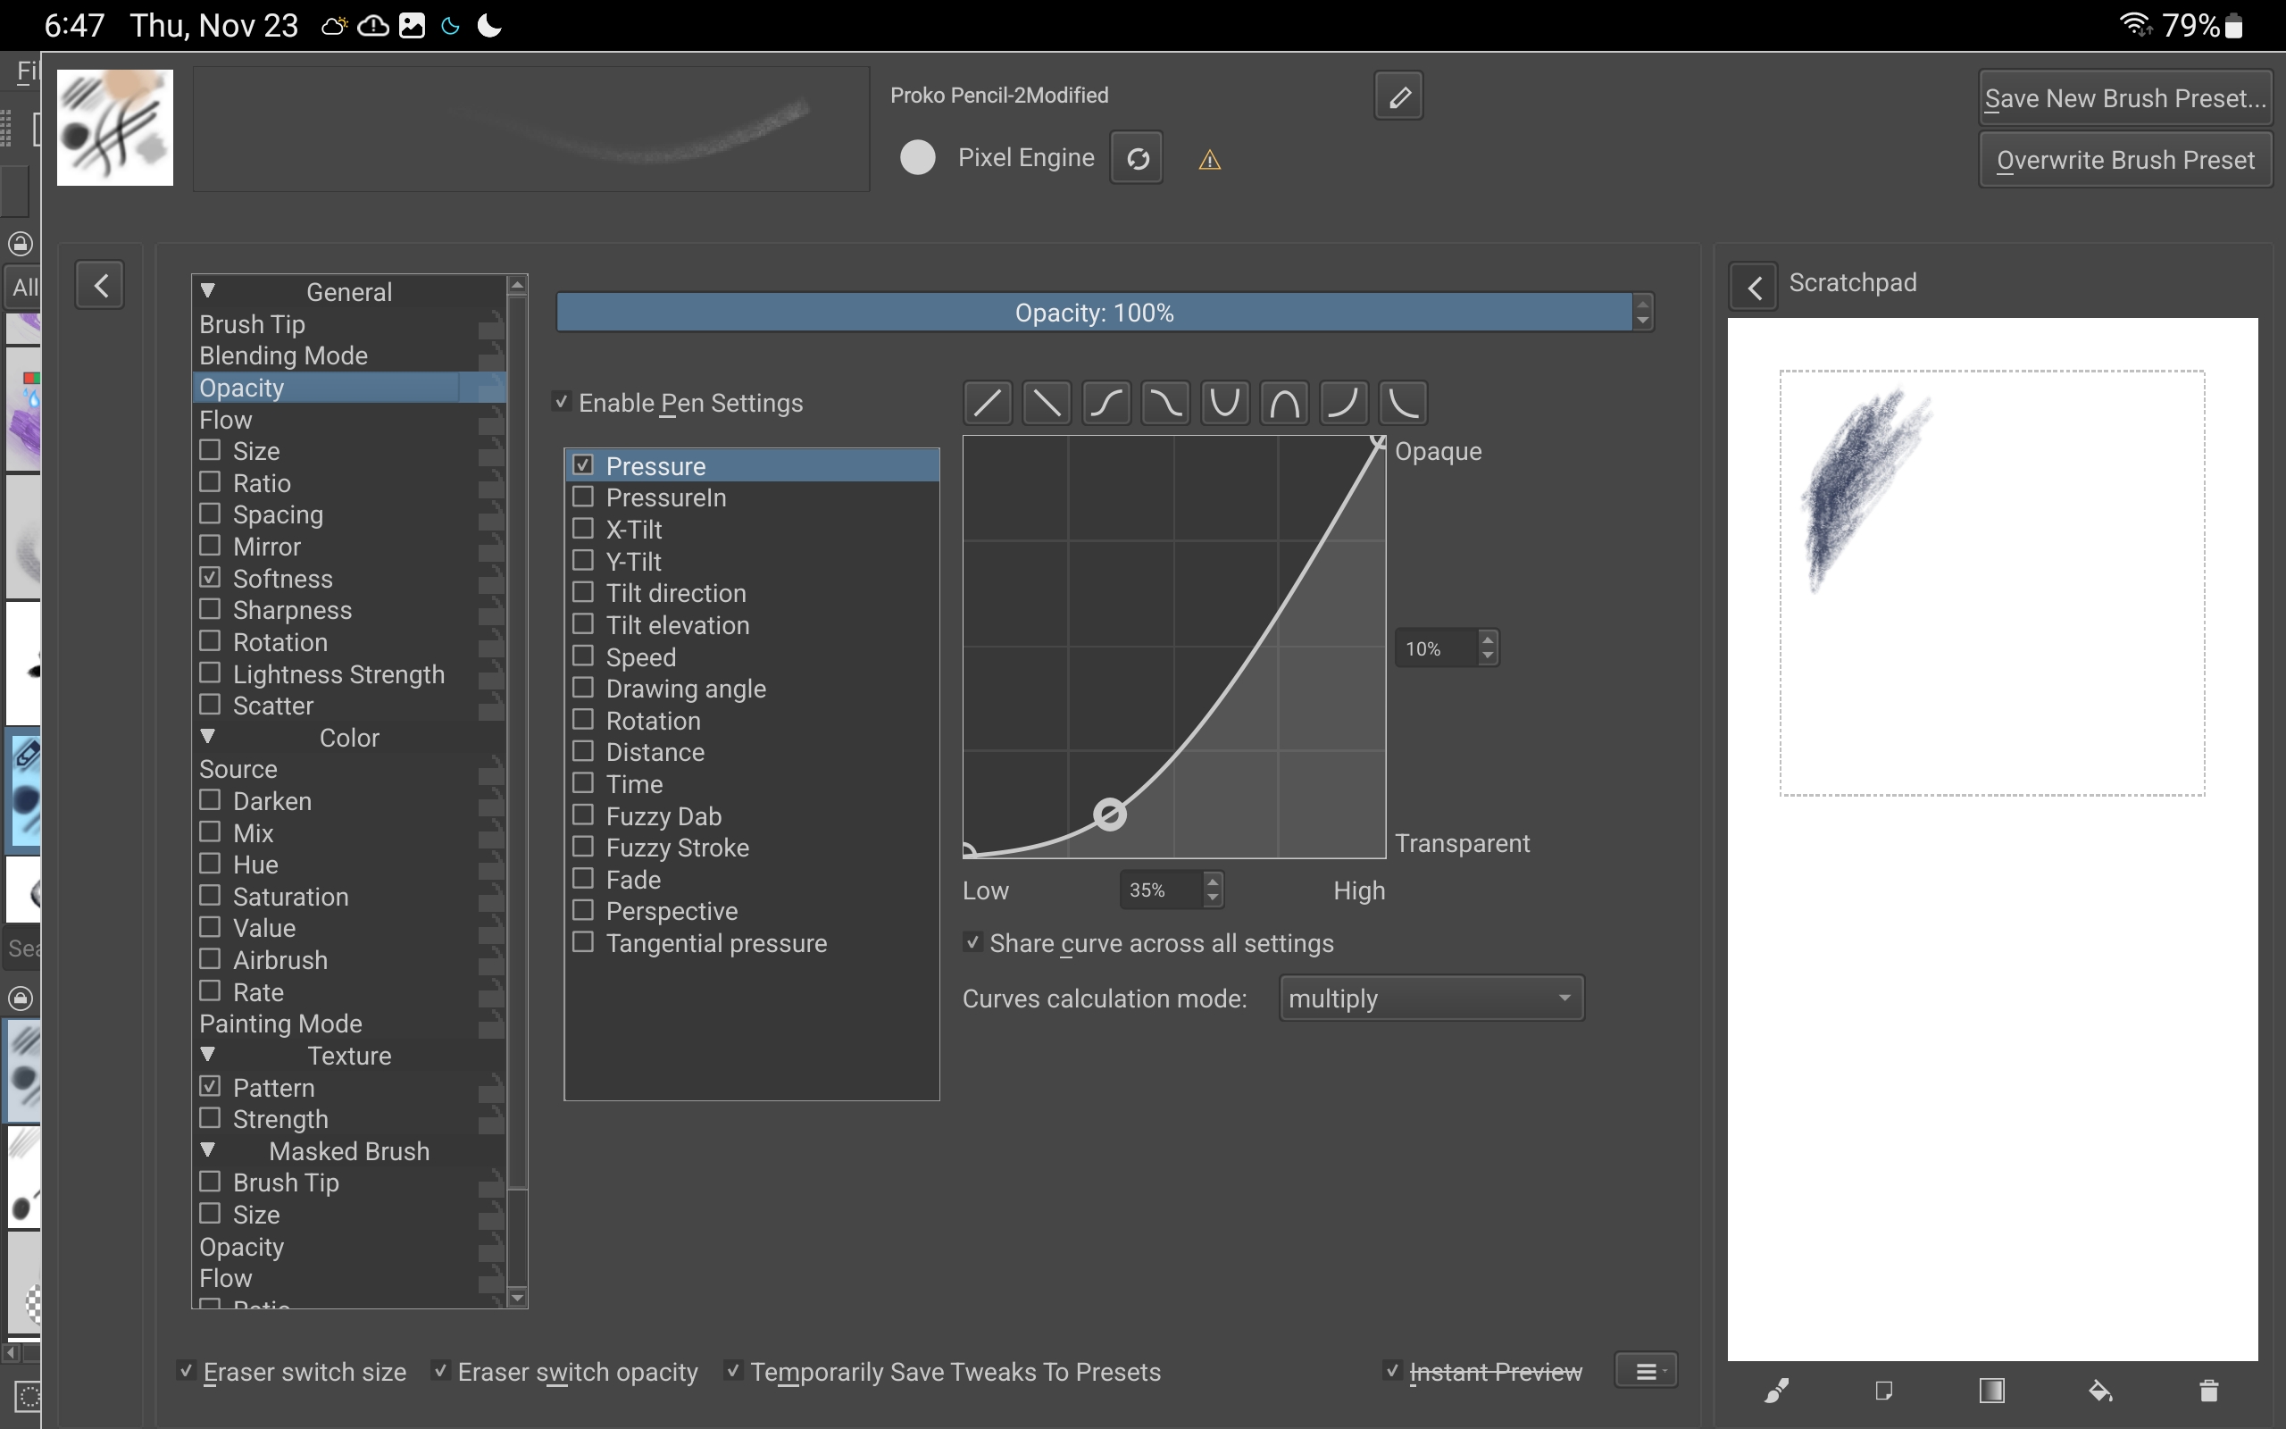The height and width of the screenshot is (1429, 2286).
Task: Collapse the Texture section triangle
Action: 208,1054
